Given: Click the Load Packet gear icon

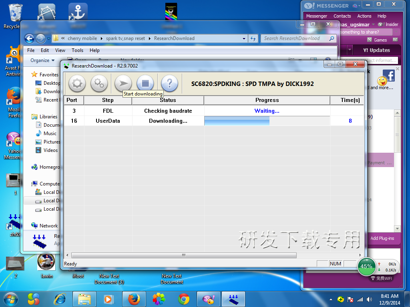Looking at the screenshot, I should (x=77, y=84).
